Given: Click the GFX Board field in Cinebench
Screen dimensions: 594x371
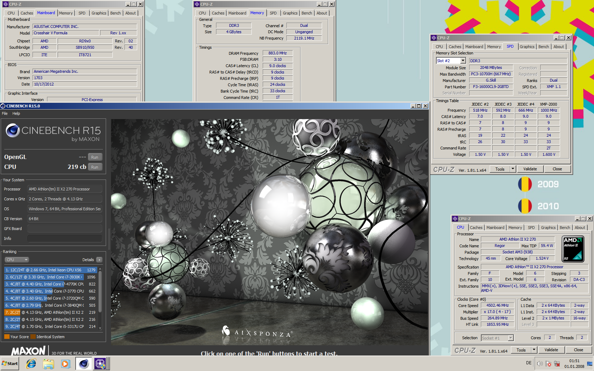Looking at the screenshot, I should [65, 229].
